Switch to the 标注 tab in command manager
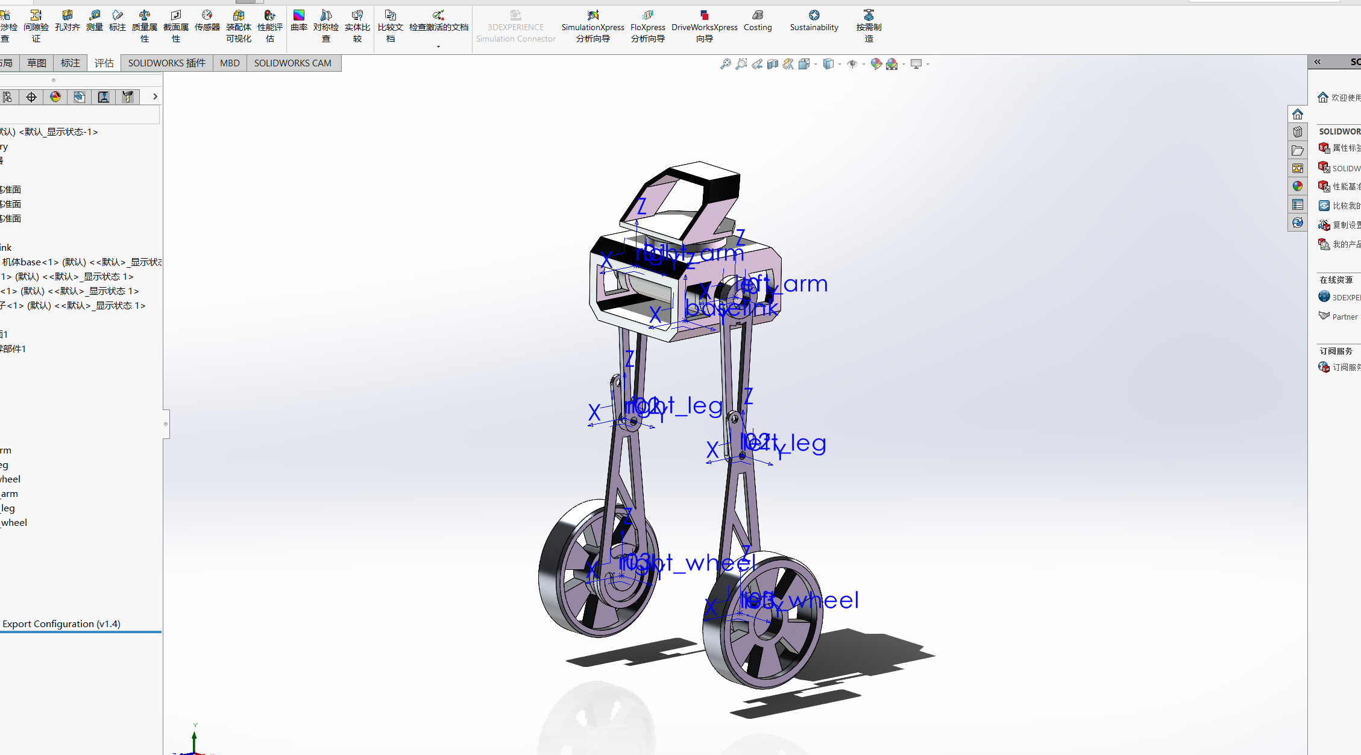 pos(71,63)
